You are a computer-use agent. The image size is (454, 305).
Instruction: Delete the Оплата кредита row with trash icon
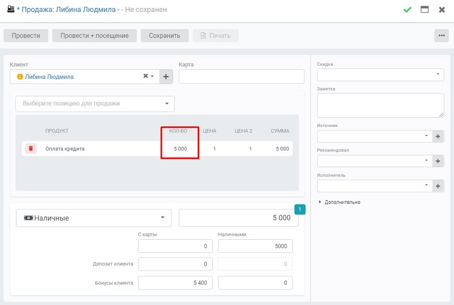click(x=31, y=149)
